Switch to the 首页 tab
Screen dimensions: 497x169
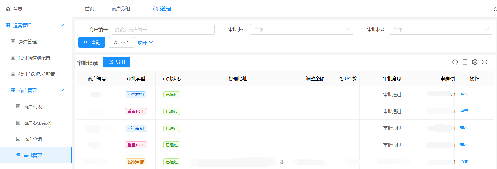click(x=90, y=9)
